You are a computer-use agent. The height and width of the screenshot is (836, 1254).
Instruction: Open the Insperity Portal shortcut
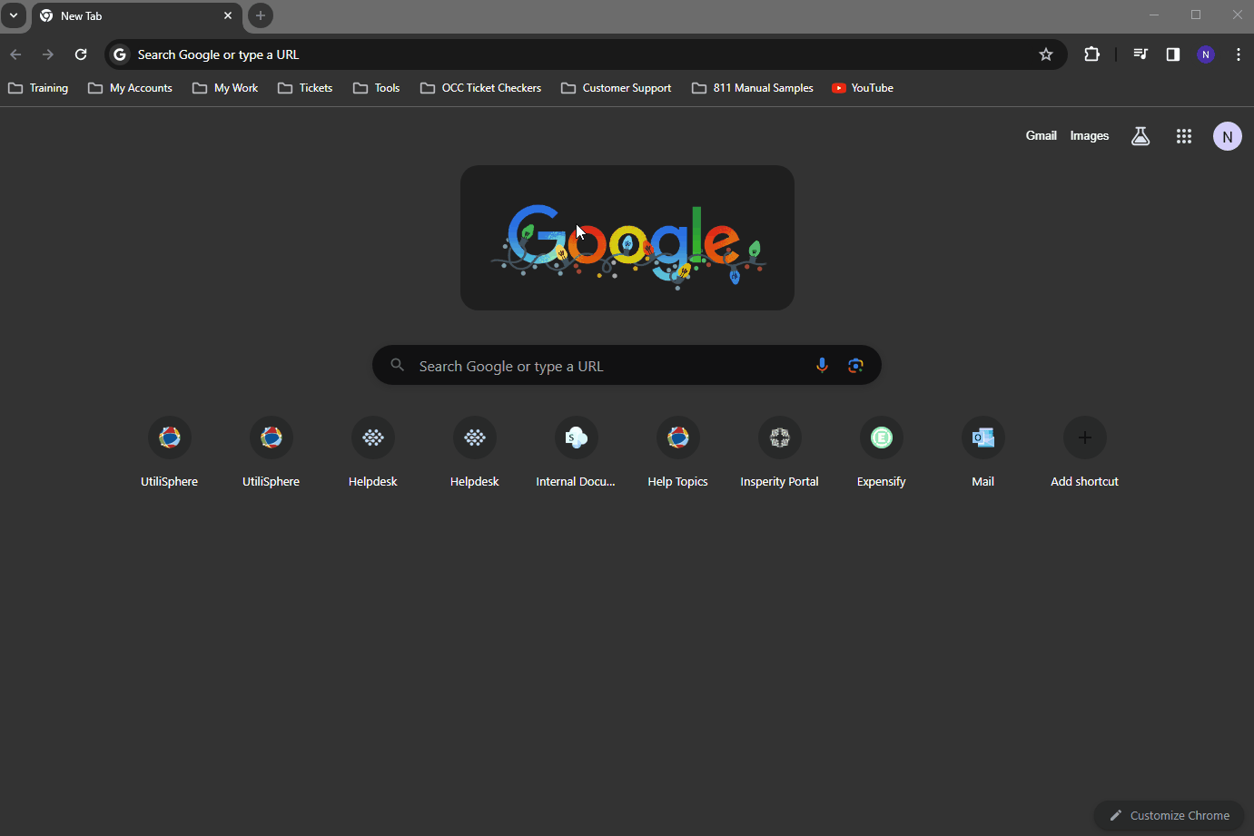tap(779, 453)
